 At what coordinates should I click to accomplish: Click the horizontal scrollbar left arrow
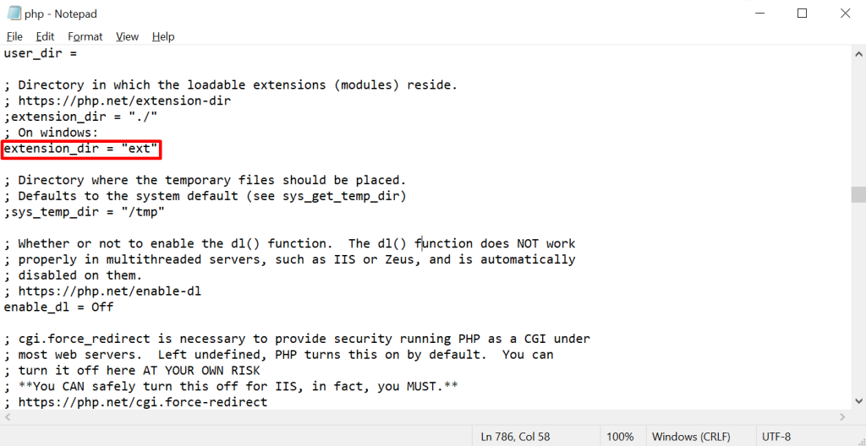click(8, 417)
